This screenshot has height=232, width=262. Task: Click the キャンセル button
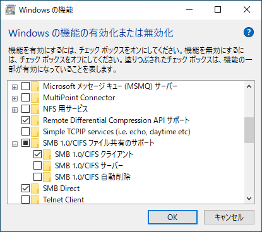point(229,217)
